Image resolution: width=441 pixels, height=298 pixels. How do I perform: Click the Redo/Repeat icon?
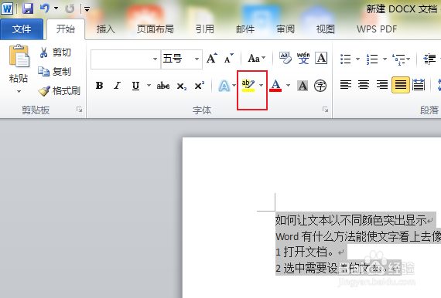click(70, 8)
